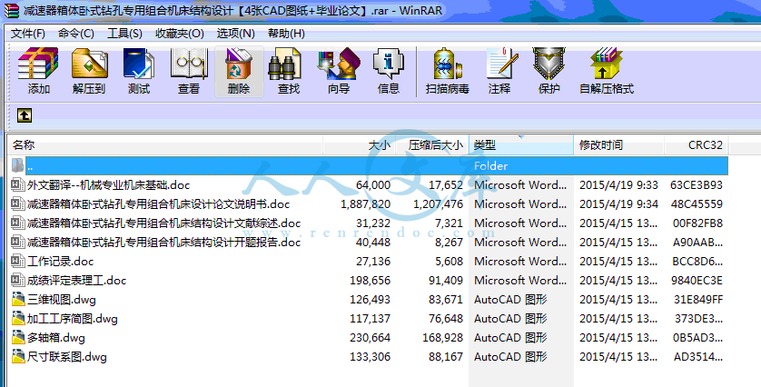The image size is (761, 387).
Task: Select file 尺寸联系图.dwg
Action: [66, 357]
